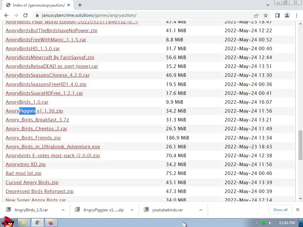
Task: Open Chrome's three-dot menu
Action: point(296,15)
